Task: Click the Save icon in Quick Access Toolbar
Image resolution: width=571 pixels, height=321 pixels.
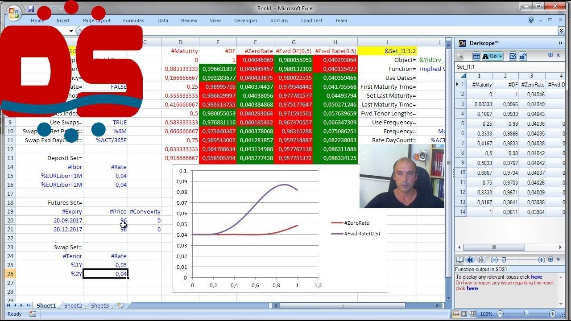Action: point(31,8)
